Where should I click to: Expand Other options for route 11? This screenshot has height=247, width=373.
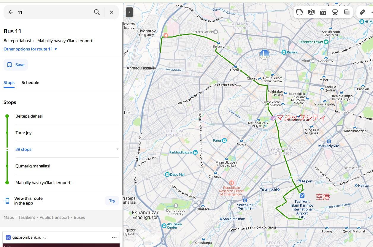point(30,49)
